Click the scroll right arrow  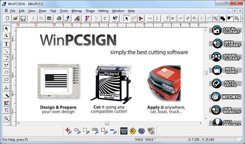tap(201, 123)
